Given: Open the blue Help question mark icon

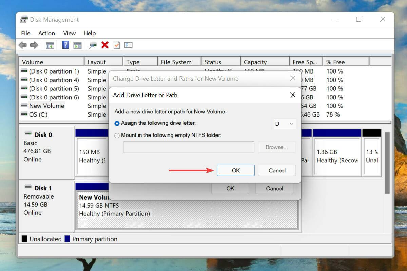Looking at the screenshot, I should [66, 45].
